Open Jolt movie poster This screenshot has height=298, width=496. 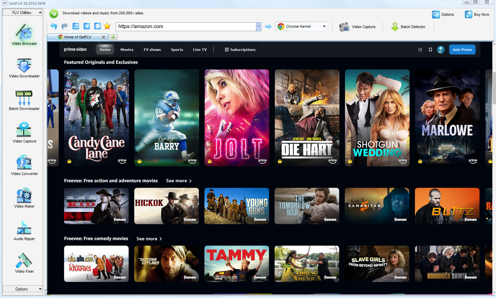pos(237,118)
